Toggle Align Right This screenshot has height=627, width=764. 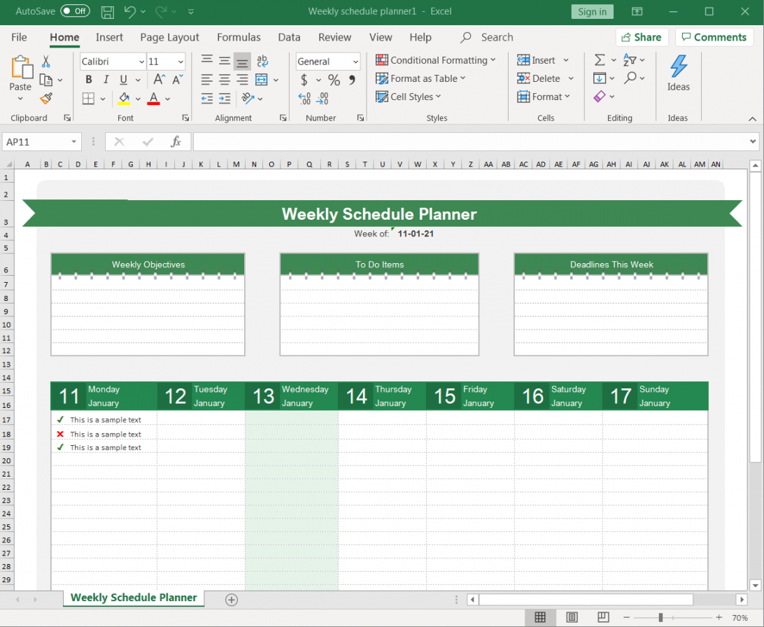[x=242, y=80]
